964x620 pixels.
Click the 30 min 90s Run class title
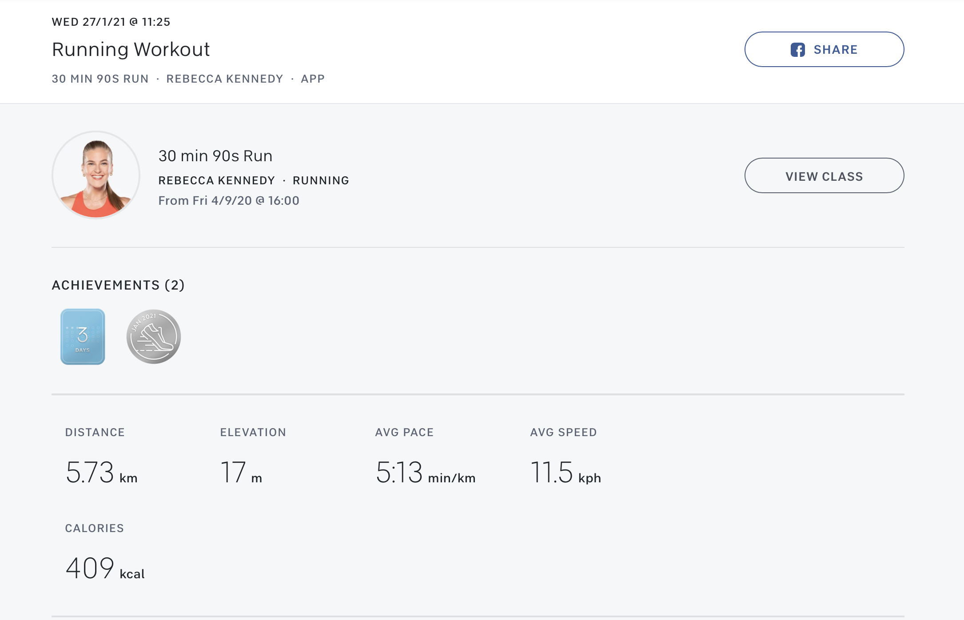click(215, 156)
